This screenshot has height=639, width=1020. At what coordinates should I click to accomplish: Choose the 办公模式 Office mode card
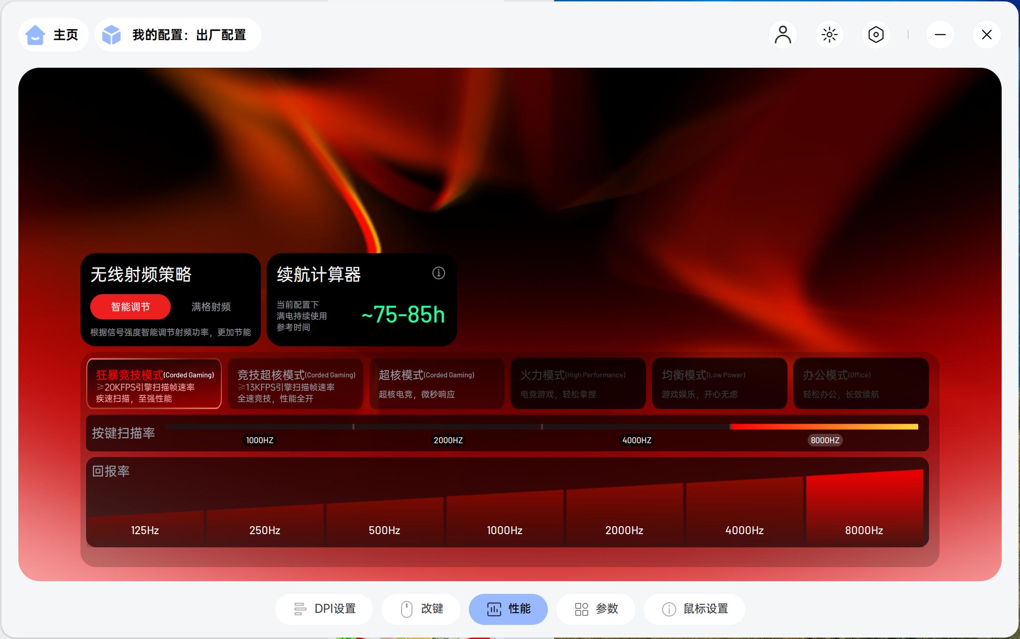(861, 384)
